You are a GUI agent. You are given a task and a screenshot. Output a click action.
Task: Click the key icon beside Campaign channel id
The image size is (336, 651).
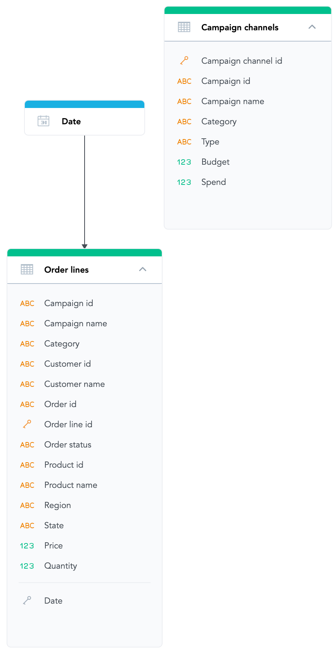point(184,61)
